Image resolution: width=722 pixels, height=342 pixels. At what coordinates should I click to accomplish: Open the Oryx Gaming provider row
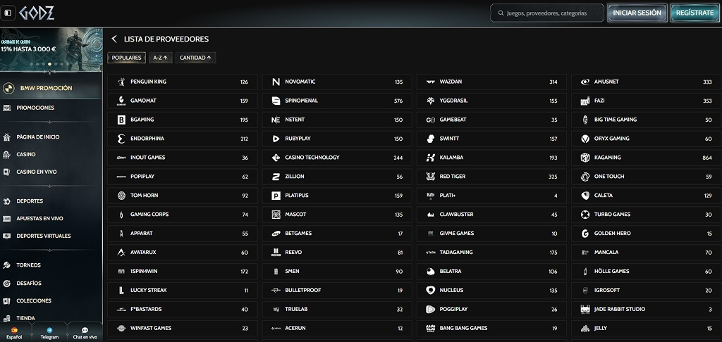pyautogui.click(x=647, y=139)
